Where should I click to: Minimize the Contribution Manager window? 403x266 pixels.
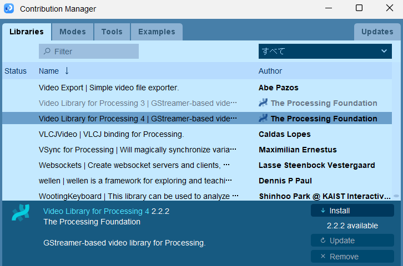(x=329, y=8)
